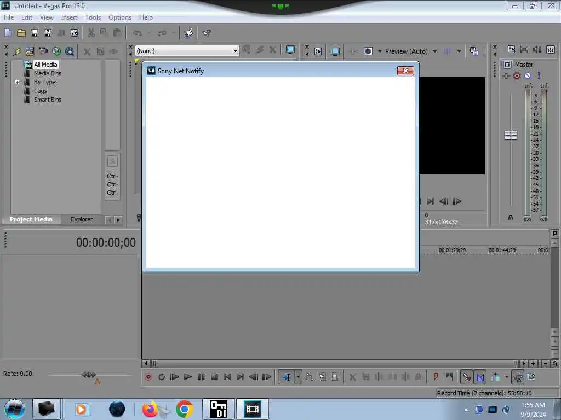Switch to the Explorer tab
Screen dimensions: 561x420
tap(81, 219)
